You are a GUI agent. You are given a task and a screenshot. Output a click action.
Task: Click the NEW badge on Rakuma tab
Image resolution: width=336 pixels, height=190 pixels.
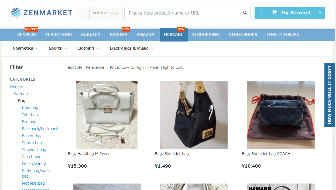pos(126,29)
